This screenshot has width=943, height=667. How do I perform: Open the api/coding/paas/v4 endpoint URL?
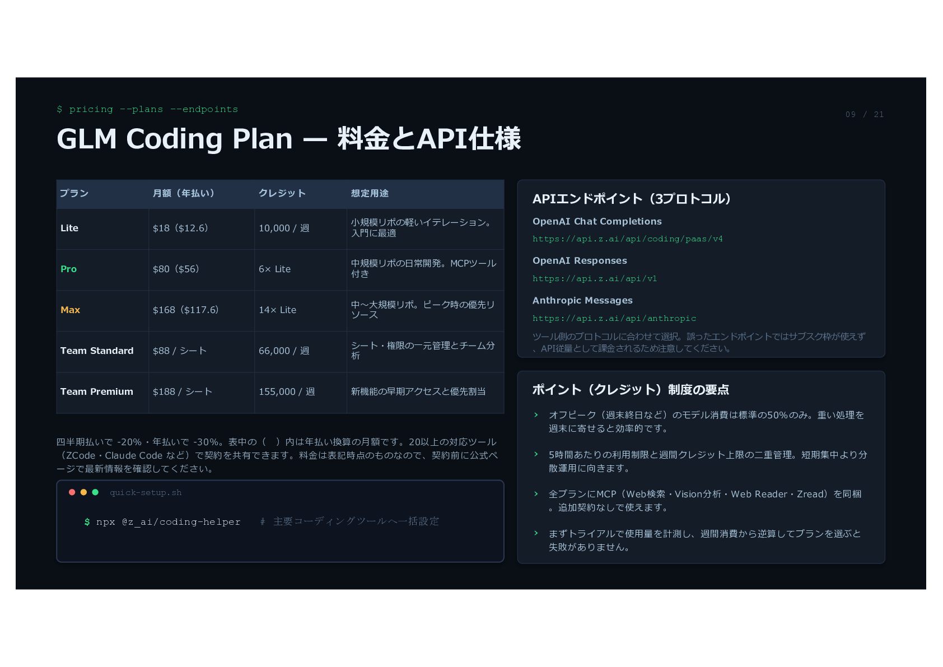pos(628,239)
